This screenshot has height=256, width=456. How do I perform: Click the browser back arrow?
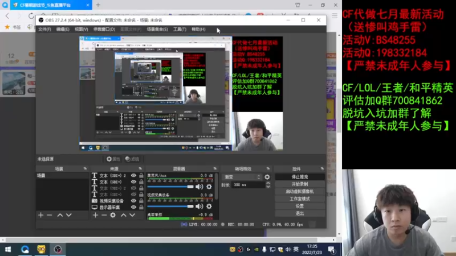coord(7,16)
